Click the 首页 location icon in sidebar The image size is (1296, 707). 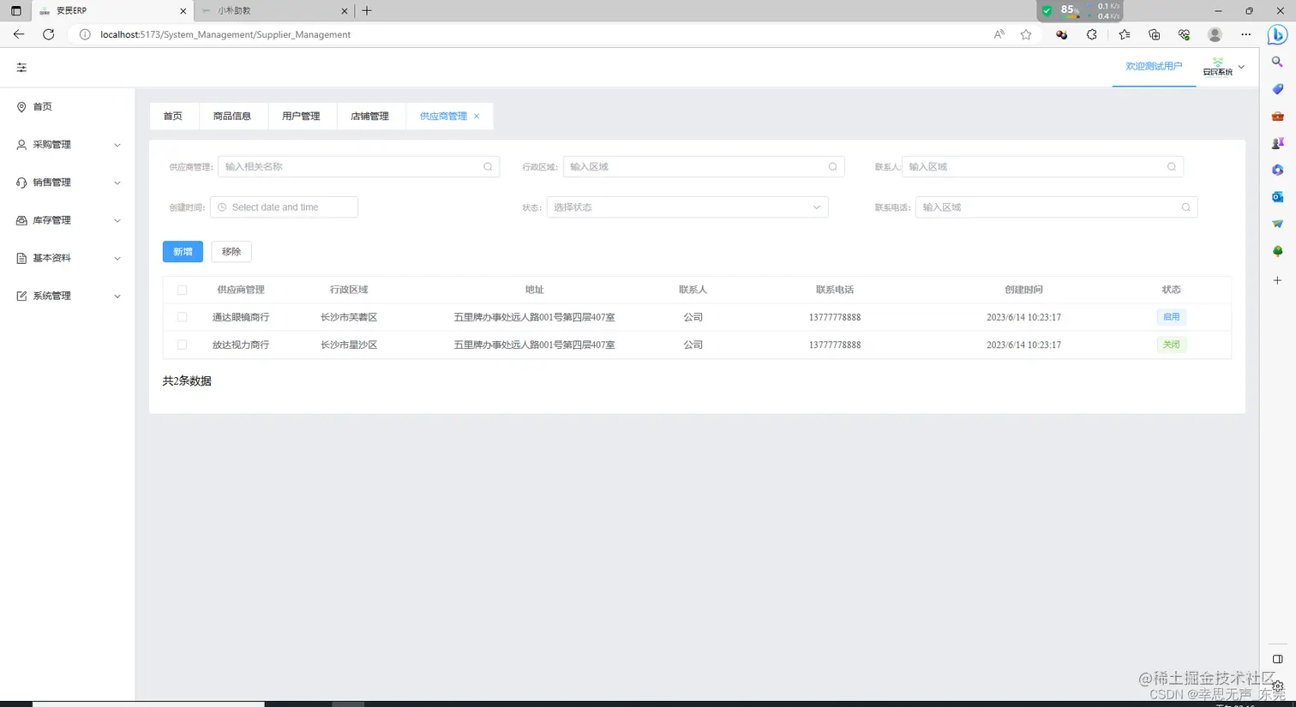pyautogui.click(x=21, y=107)
